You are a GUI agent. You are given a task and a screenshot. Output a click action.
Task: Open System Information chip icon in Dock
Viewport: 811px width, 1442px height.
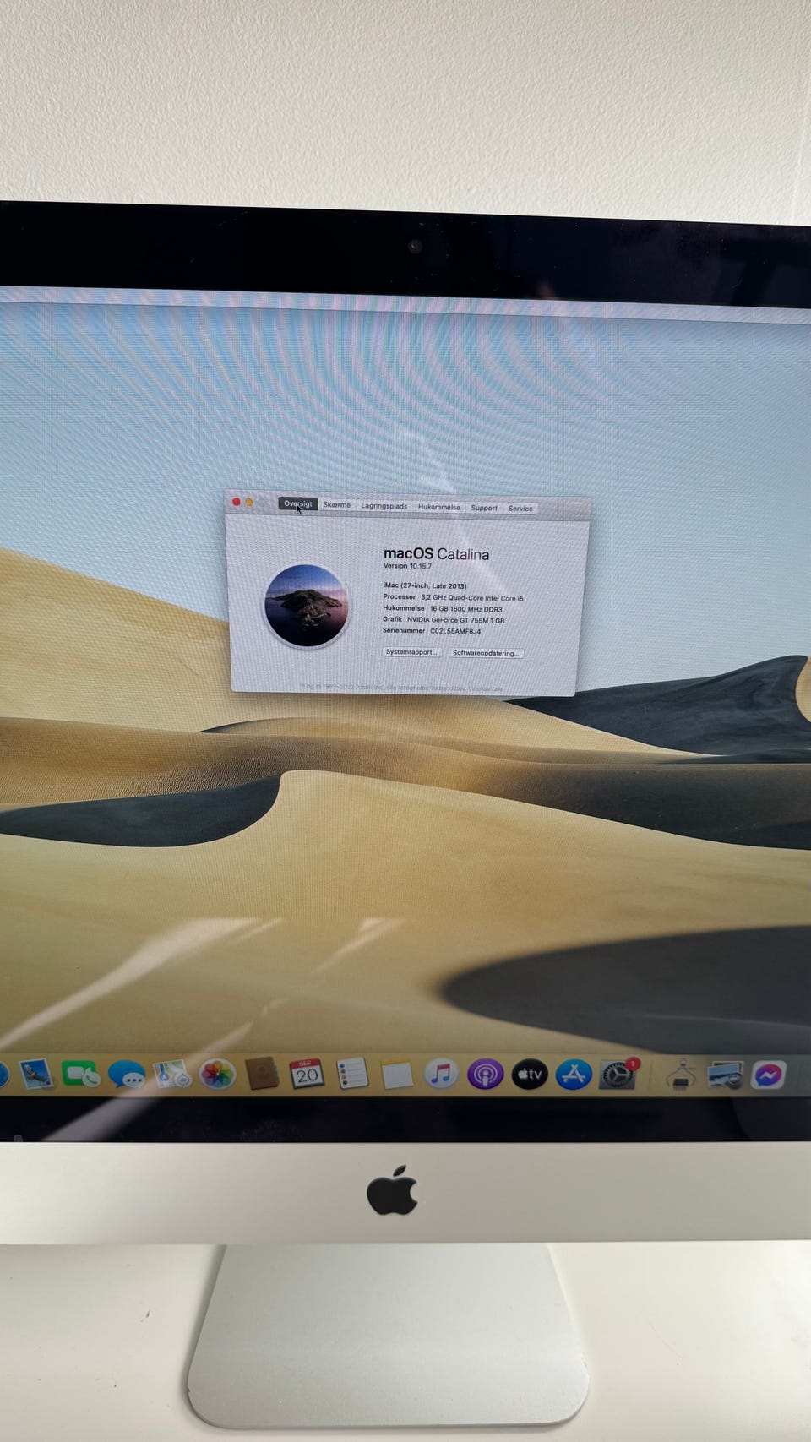pos(680,1075)
